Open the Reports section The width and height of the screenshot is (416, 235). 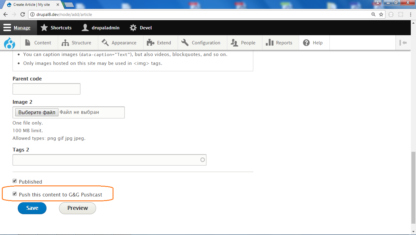(280, 43)
